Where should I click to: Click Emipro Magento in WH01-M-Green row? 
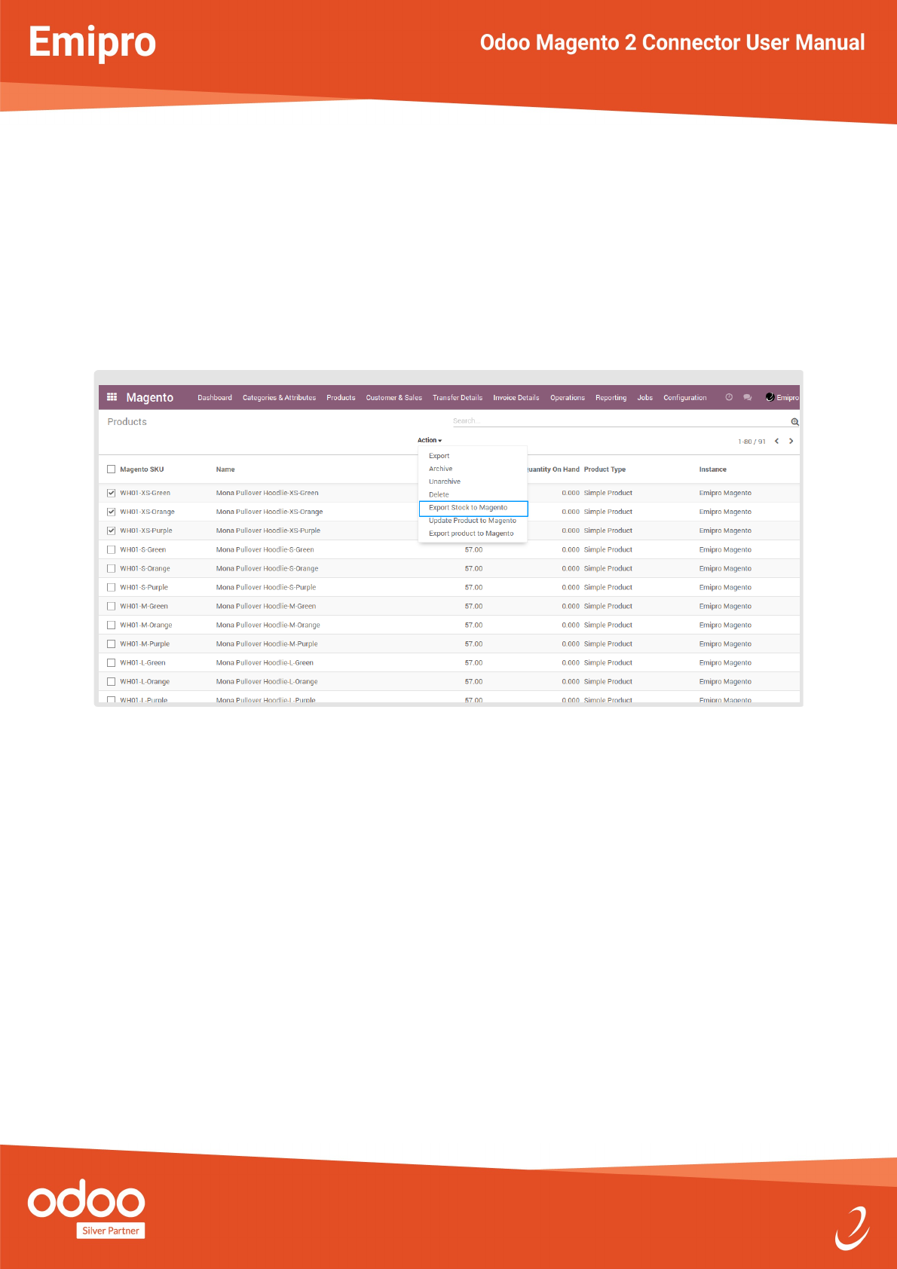[725, 606]
